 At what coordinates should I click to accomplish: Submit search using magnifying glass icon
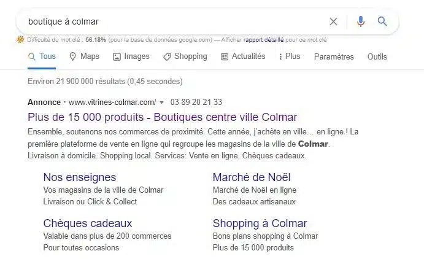pyautogui.click(x=382, y=21)
